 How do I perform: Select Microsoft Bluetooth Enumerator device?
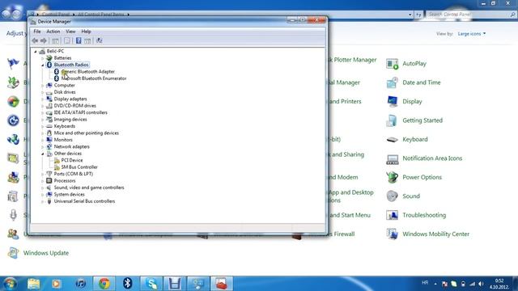pyautogui.click(x=94, y=78)
